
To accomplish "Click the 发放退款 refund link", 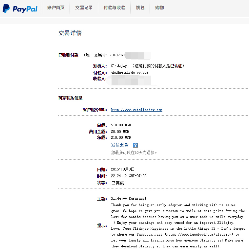I will point(120,145).
